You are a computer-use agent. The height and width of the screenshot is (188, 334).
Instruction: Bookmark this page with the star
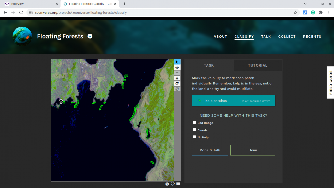coord(295,13)
